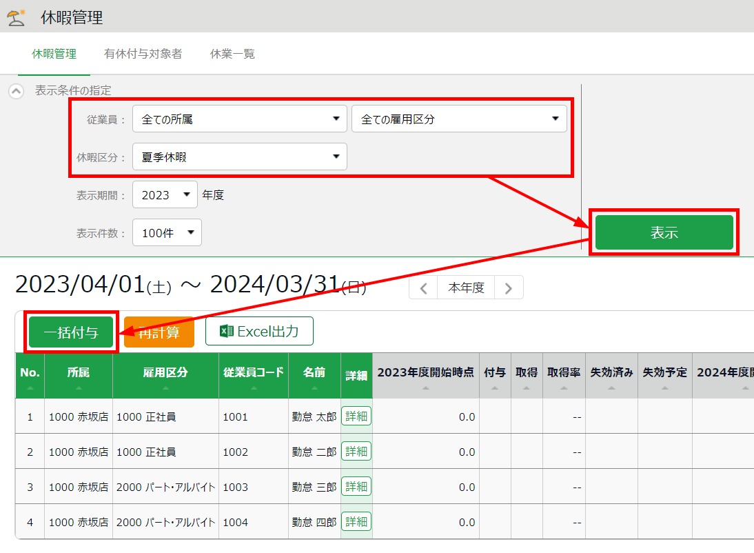
Task: Open the 全ての雇用区分 dropdown
Action: tap(459, 119)
